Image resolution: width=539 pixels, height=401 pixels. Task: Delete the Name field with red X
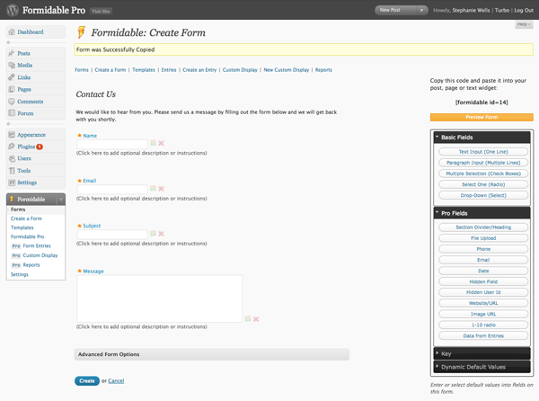[161, 143]
